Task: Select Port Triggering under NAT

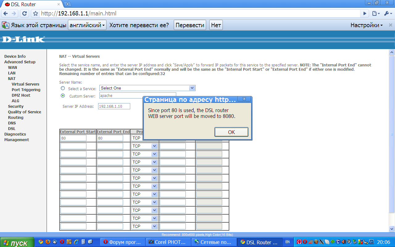Action: click(x=26, y=90)
